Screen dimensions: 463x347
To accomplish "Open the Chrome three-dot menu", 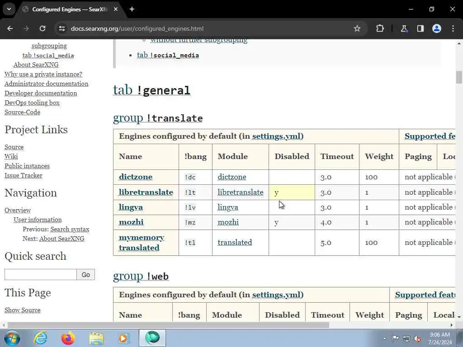I will point(453,28).
